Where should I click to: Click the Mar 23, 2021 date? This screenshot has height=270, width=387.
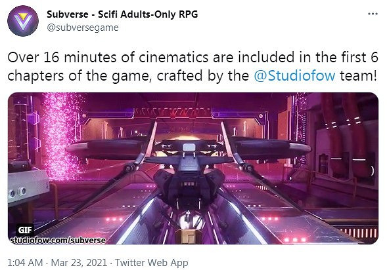click(79, 263)
